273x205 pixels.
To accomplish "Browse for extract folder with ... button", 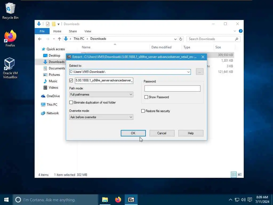I will tap(199, 72).
